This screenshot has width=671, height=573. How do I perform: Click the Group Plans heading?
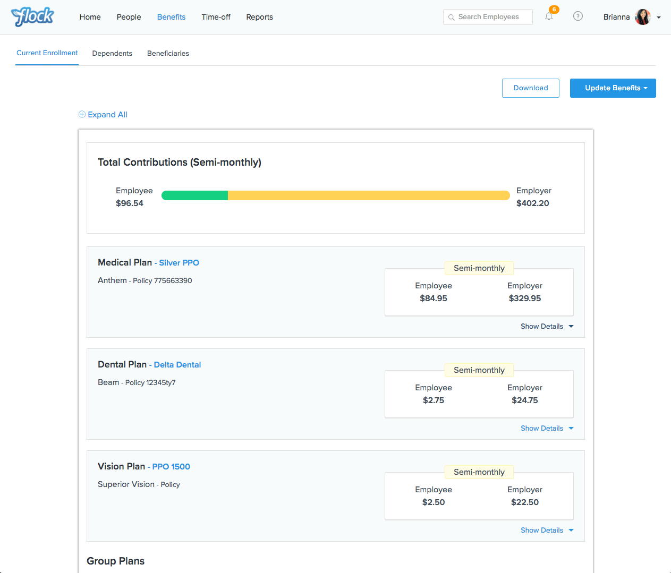116,561
